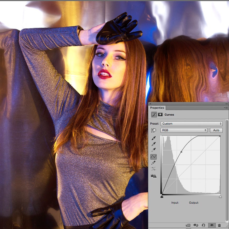This screenshot has height=229, width=229.
Task: Select the midtone curve control point
Action: (x=182, y=152)
